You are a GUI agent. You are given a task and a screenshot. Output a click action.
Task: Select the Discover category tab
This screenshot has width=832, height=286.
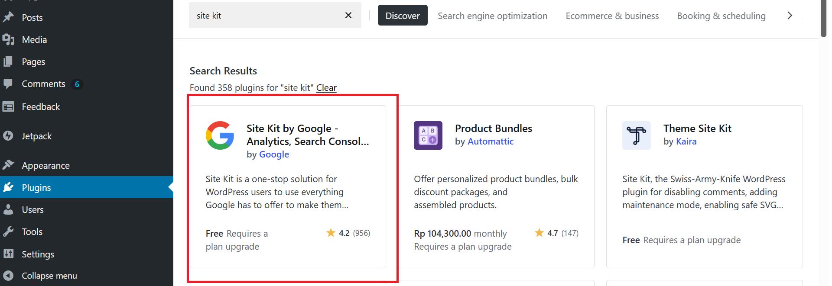point(403,16)
